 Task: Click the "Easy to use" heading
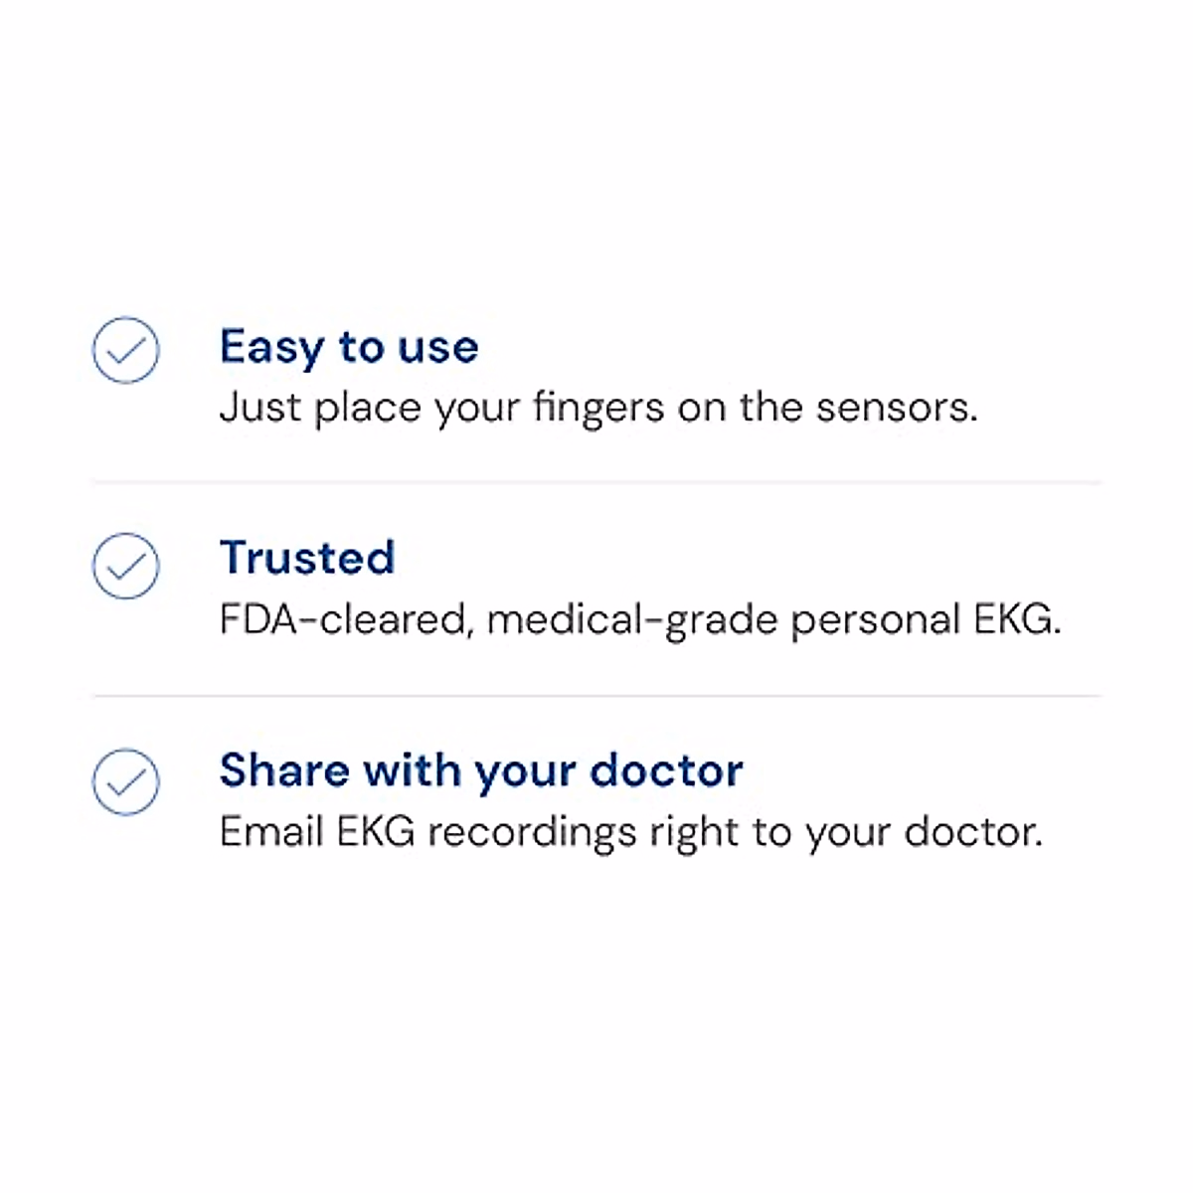(349, 347)
